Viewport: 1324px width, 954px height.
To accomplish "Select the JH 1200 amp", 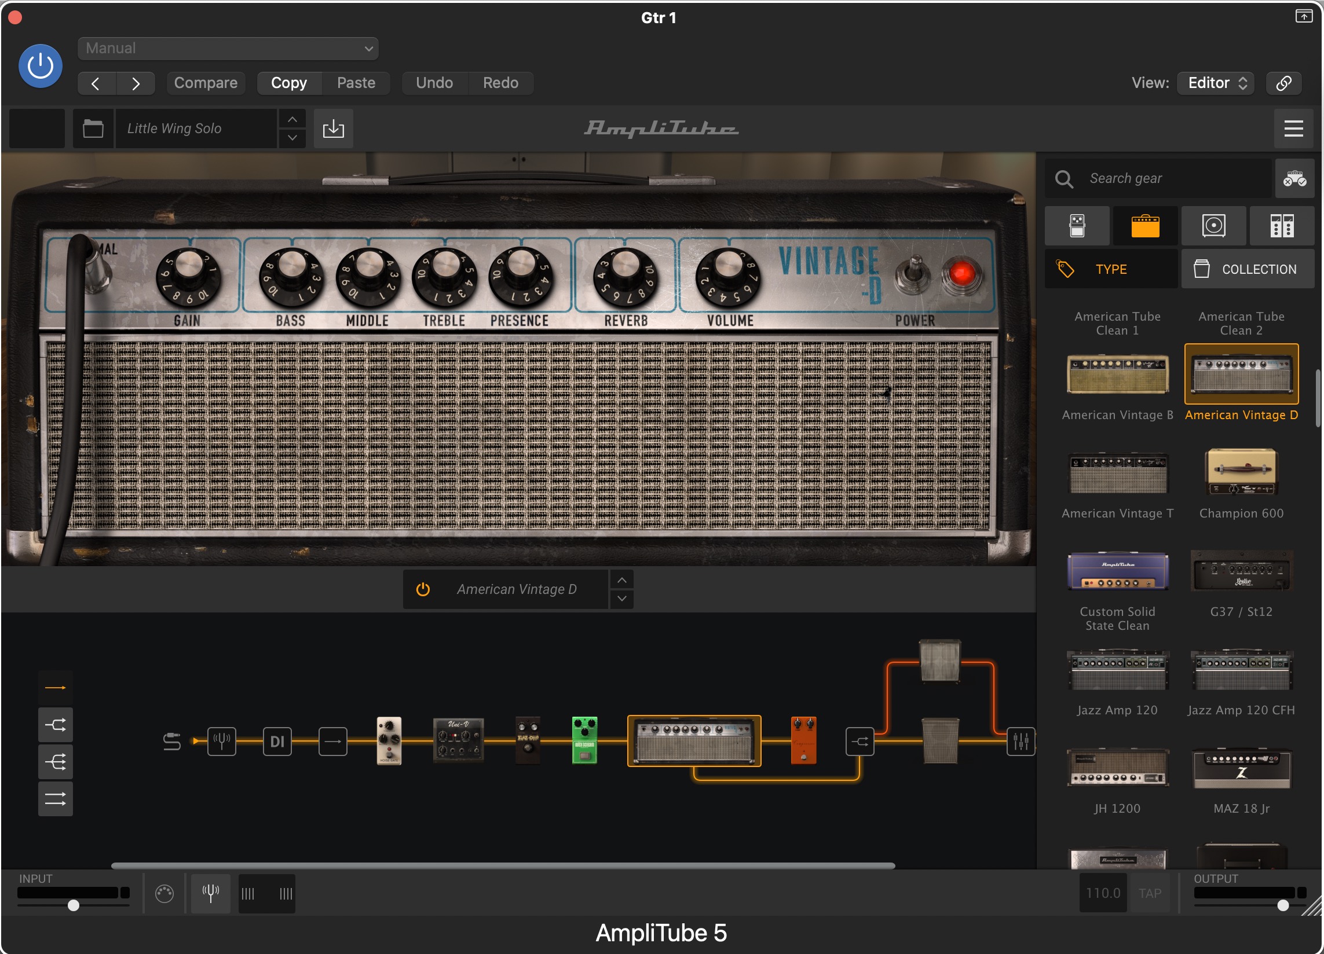I will [1117, 768].
